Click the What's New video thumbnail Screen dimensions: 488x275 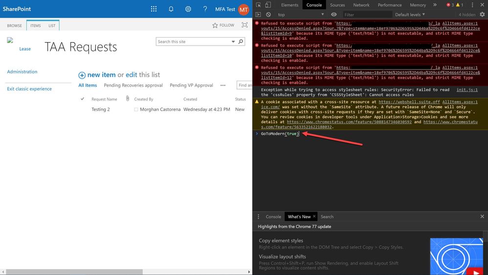456,256
